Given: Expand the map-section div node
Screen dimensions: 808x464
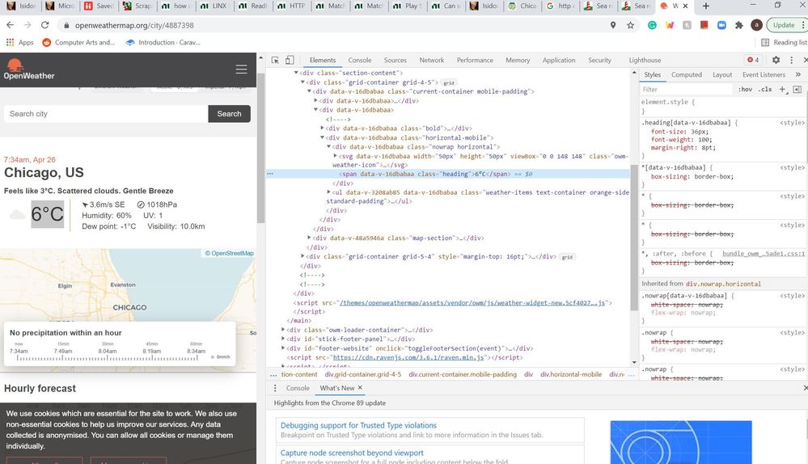Looking at the screenshot, I should [x=309, y=238].
